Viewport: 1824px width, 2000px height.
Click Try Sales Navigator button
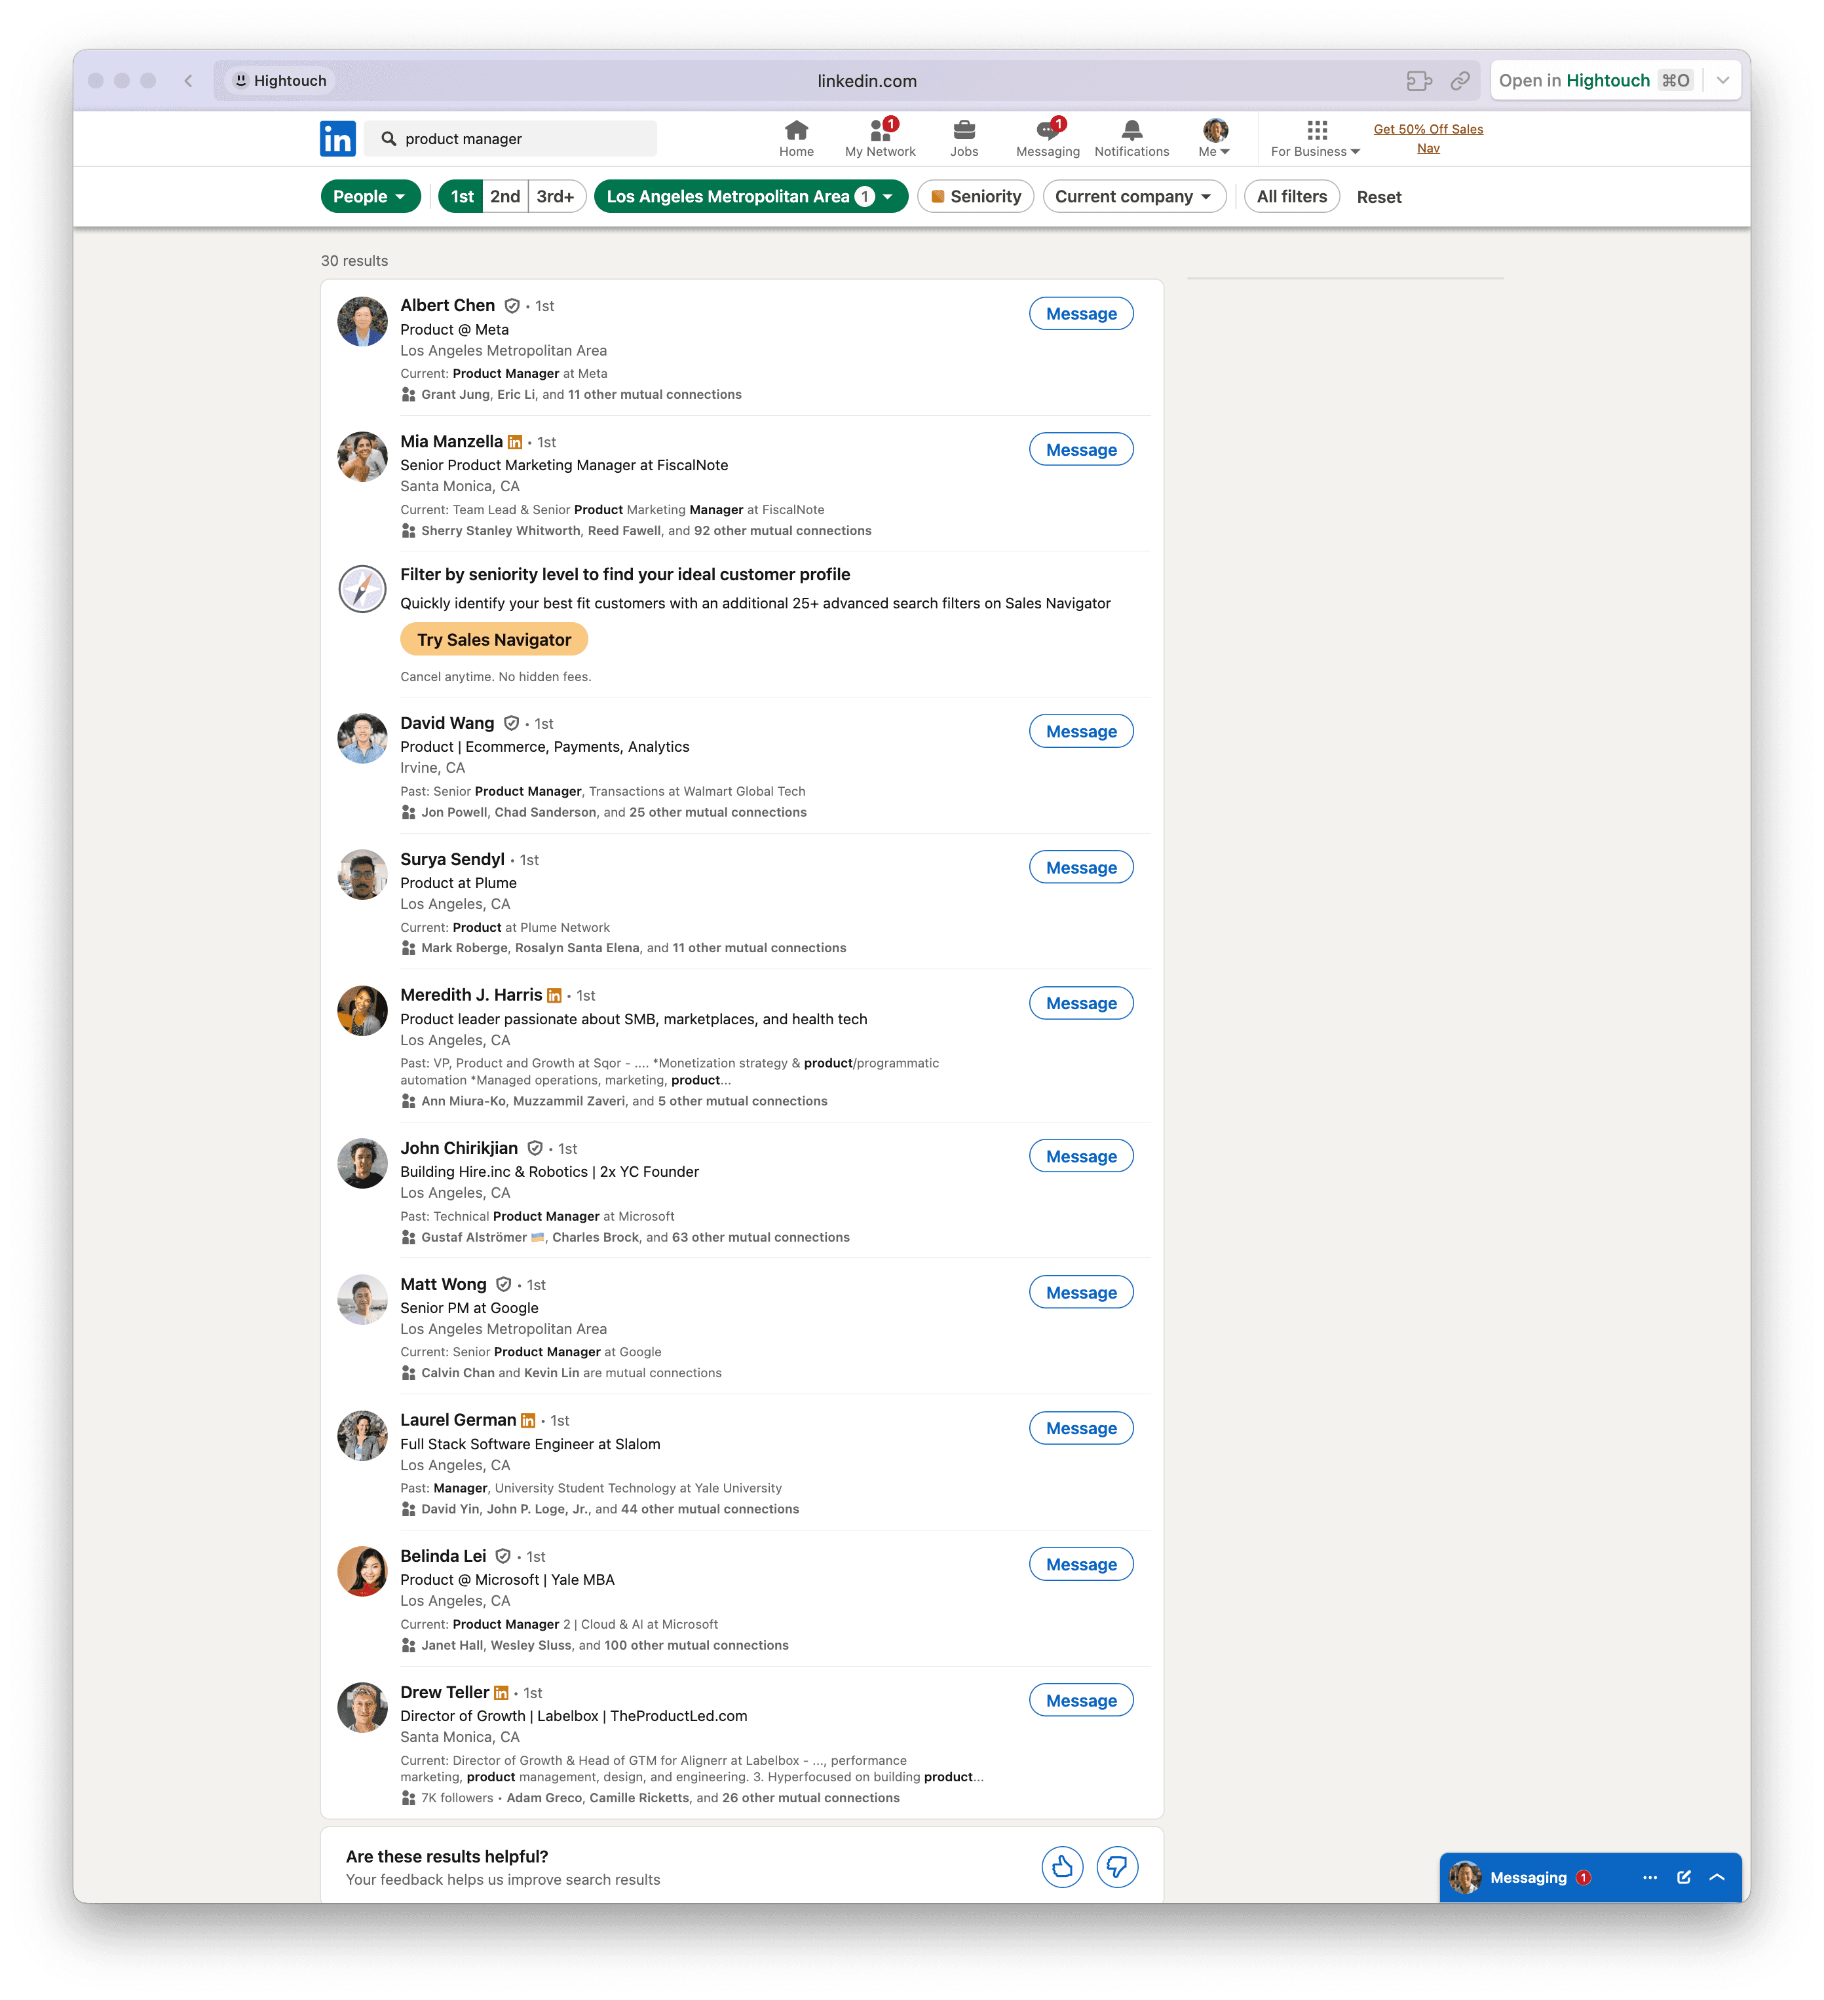494,640
